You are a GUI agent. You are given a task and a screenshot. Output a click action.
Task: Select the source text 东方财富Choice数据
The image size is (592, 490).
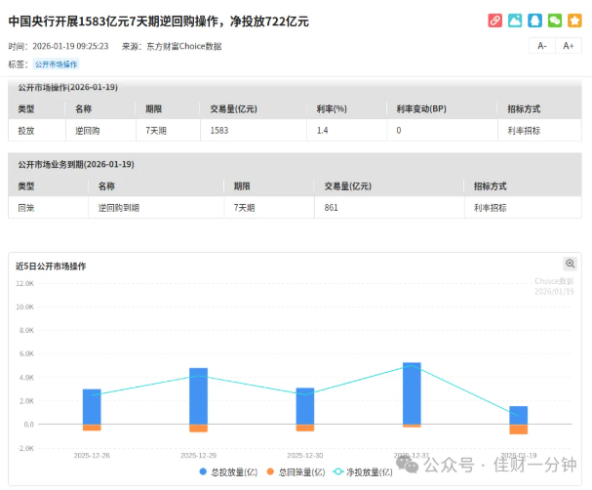coord(184,46)
